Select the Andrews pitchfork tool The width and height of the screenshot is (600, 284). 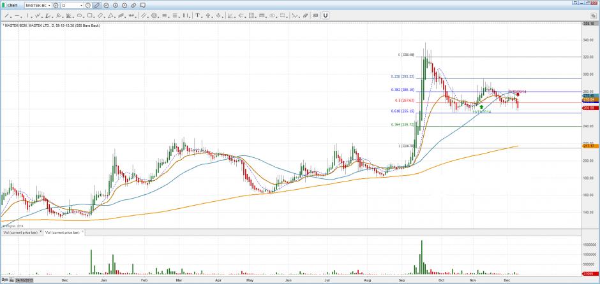click(58, 16)
